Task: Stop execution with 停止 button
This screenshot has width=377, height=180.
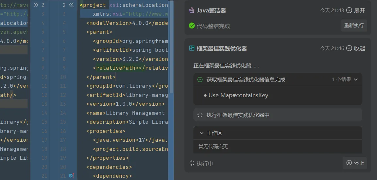Action: coord(355,163)
